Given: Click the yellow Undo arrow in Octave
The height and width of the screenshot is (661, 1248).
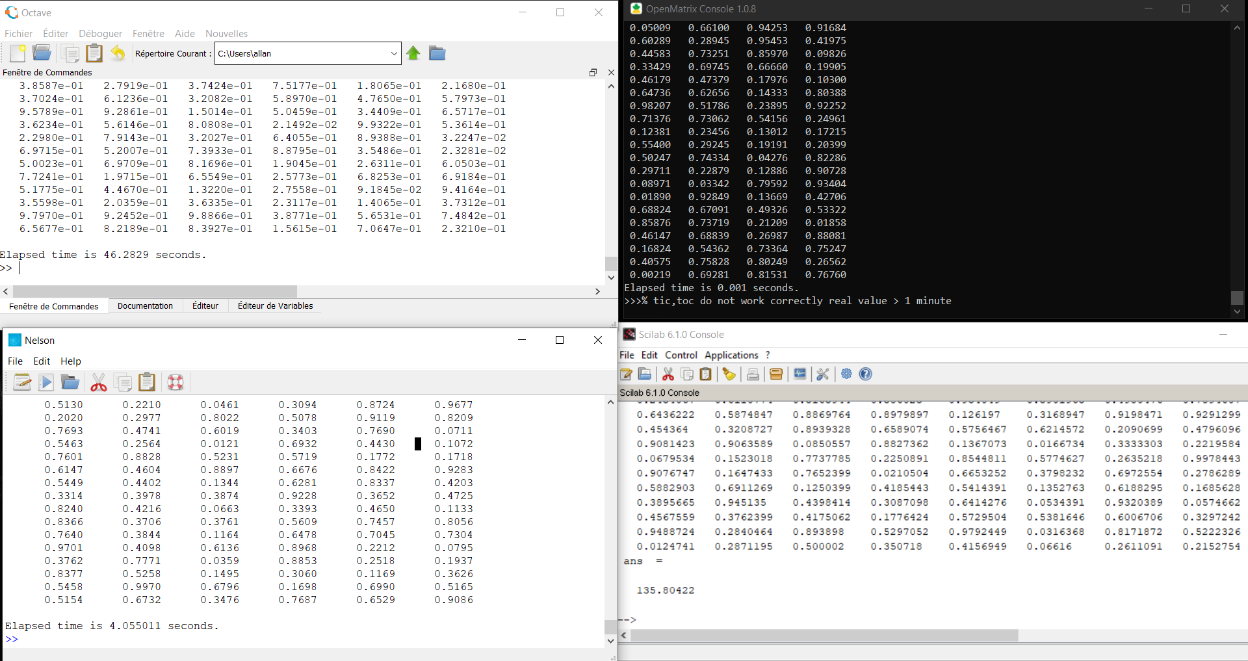Looking at the screenshot, I should tap(118, 53).
